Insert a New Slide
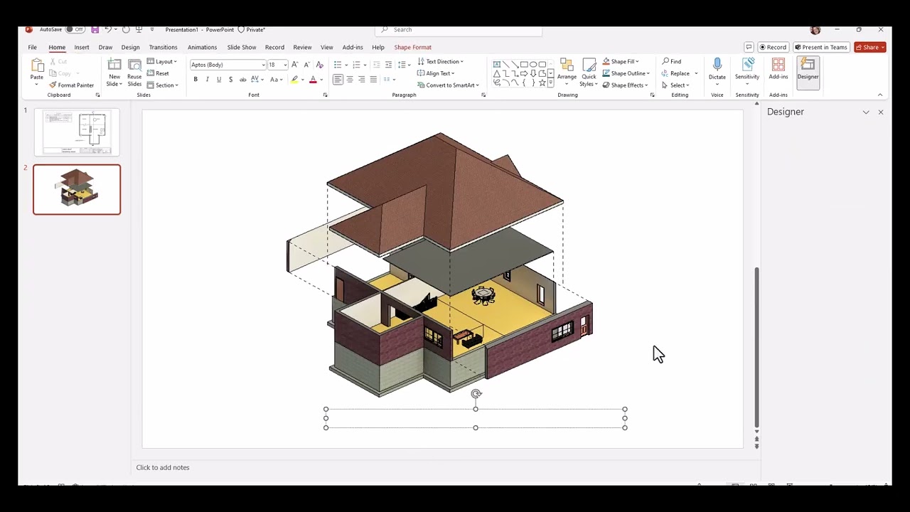The width and height of the screenshot is (910, 512). tap(114, 73)
